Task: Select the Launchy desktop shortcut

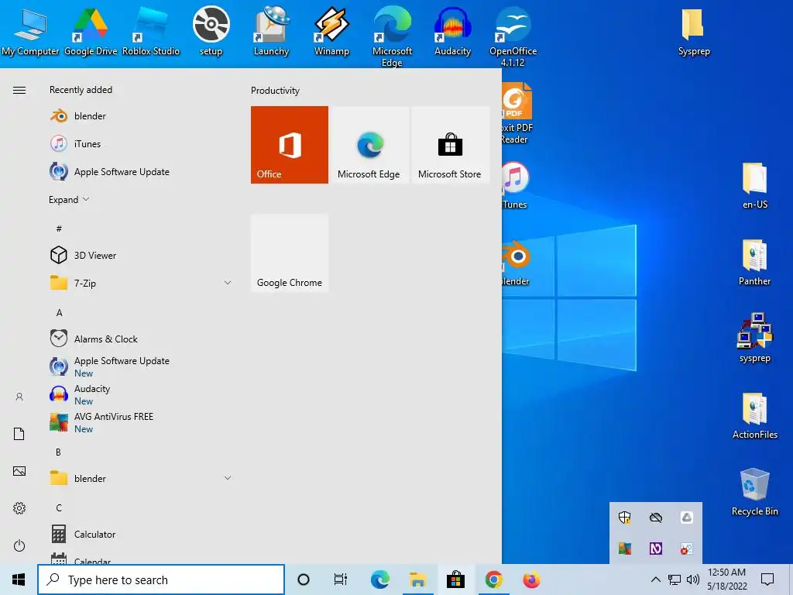Action: coord(271,31)
